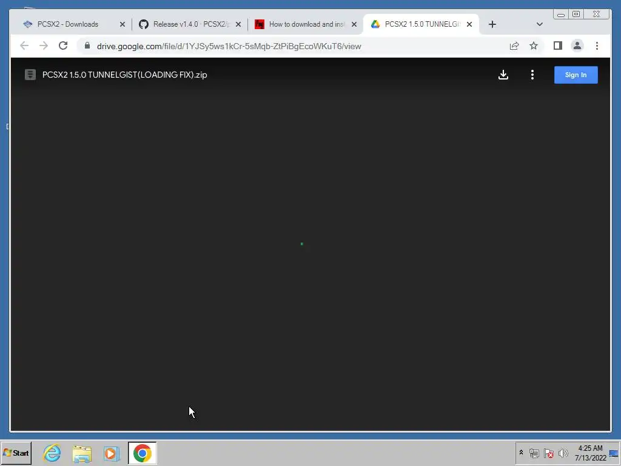
Task: Click the zip file type icon
Action: (x=30, y=75)
